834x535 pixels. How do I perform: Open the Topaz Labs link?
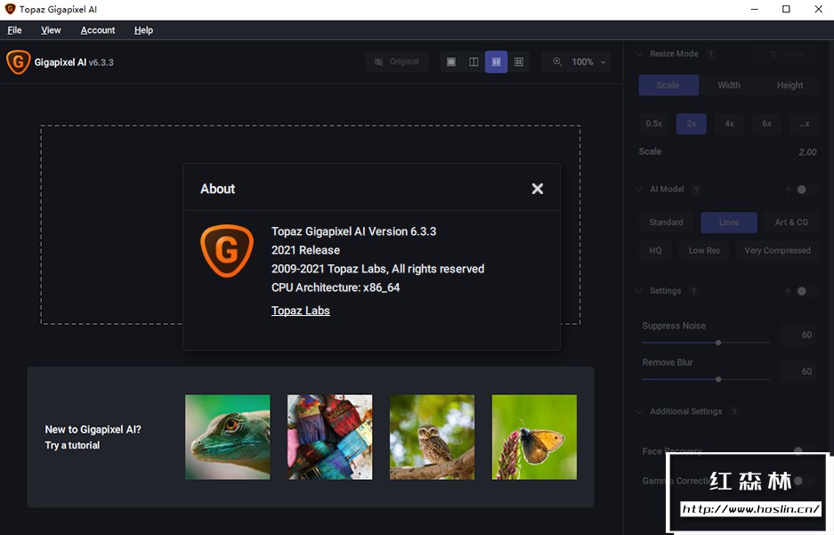point(301,311)
